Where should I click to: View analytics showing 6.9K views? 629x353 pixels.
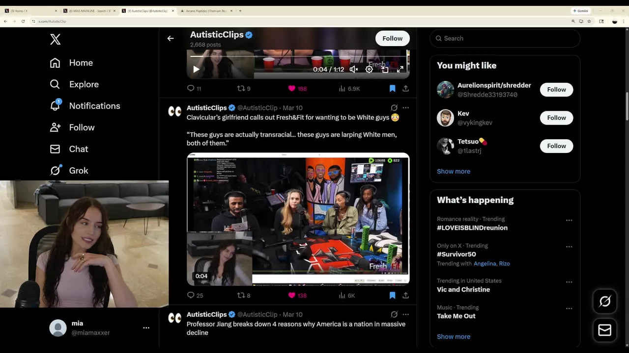(349, 89)
